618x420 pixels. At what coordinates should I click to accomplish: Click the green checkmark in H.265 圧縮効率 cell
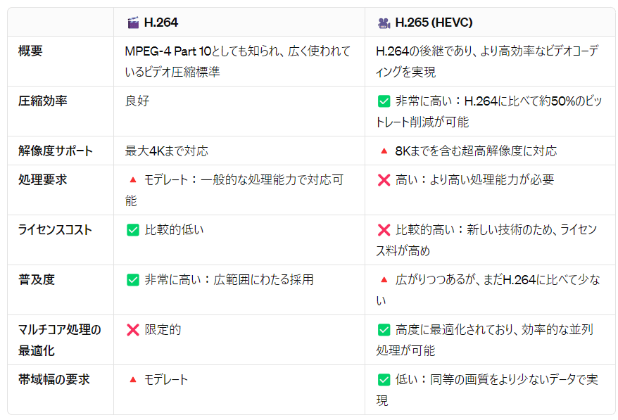384,101
